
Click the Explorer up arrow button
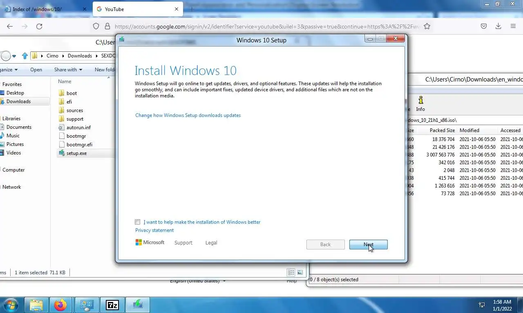(x=25, y=56)
